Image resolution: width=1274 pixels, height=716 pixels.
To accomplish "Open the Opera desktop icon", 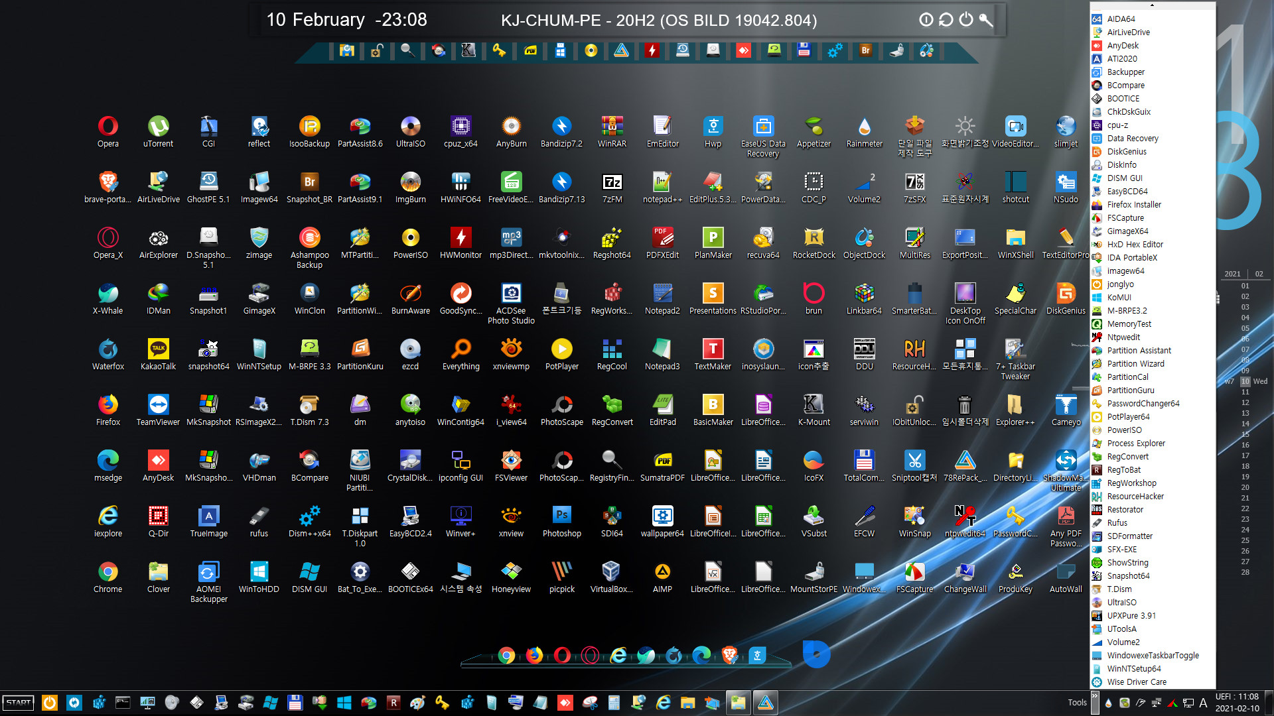I will [x=108, y=131].
